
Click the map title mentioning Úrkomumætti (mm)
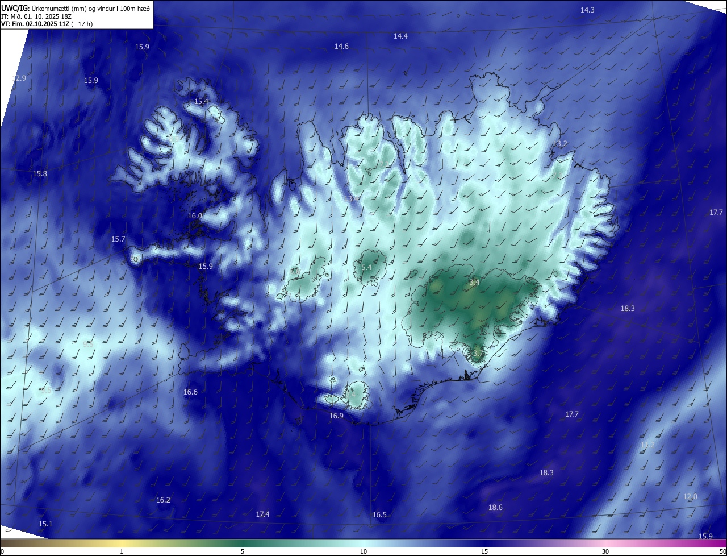click(x=76, y=8)
